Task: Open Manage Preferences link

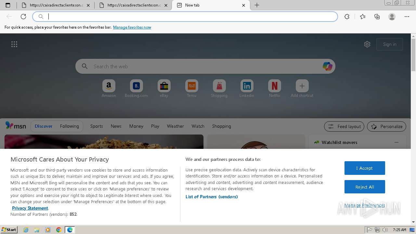Action: (x=365, y=205)
